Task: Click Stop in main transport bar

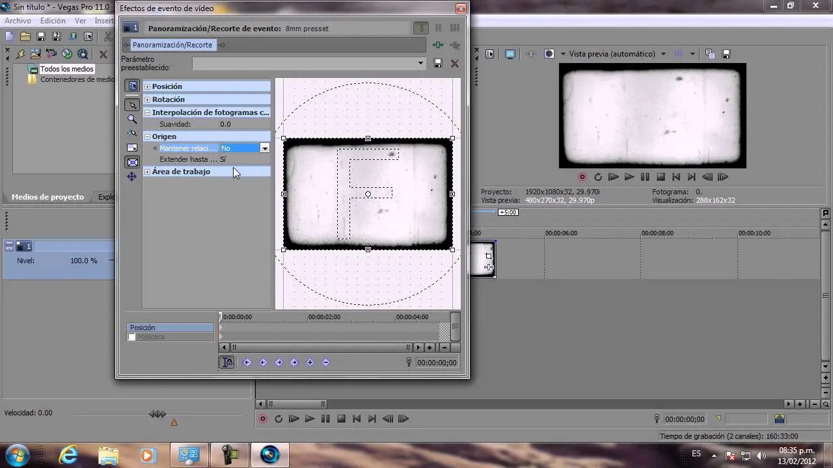Action: point(341,419)
